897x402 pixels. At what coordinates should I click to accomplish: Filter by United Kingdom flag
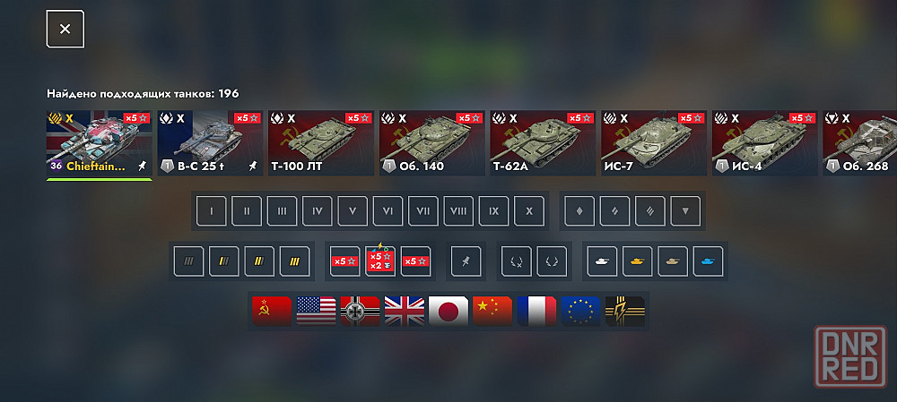[405, 312]
